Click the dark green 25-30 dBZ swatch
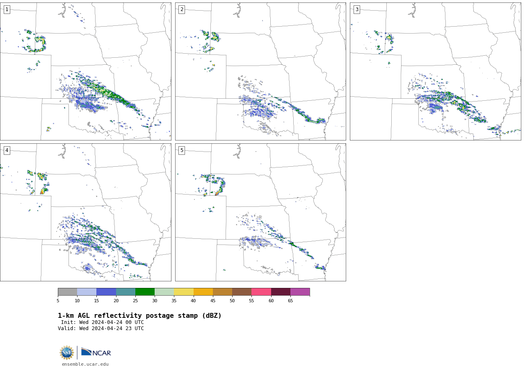The width and height of the screenshot is (525, 369). pos(145,292)
